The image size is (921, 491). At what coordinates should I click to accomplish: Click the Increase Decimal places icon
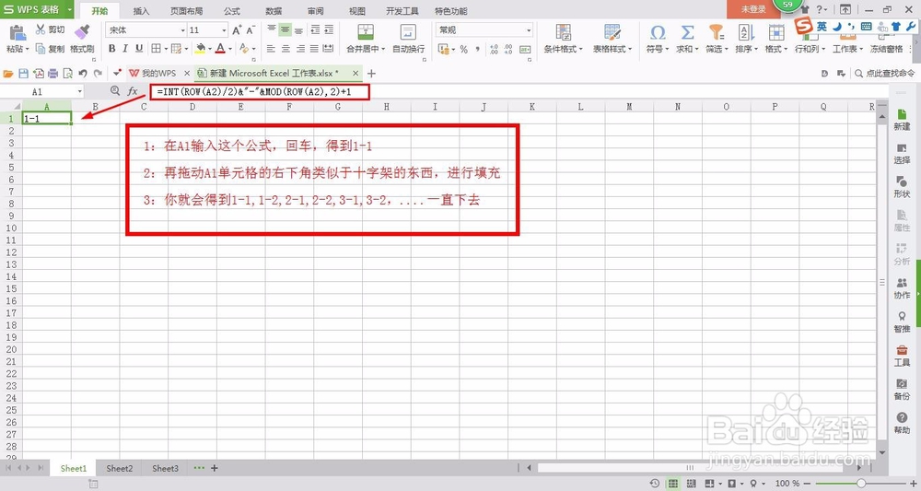pos(494,50)
